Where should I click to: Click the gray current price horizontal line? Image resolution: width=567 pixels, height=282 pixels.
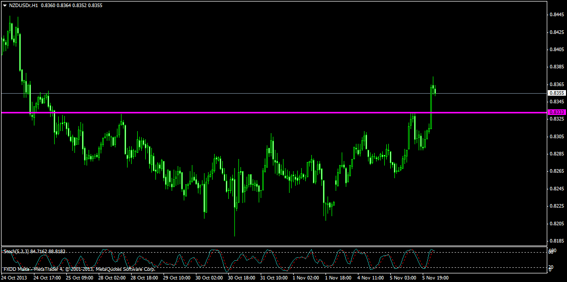pyautogui.click(x=253, y=93)
